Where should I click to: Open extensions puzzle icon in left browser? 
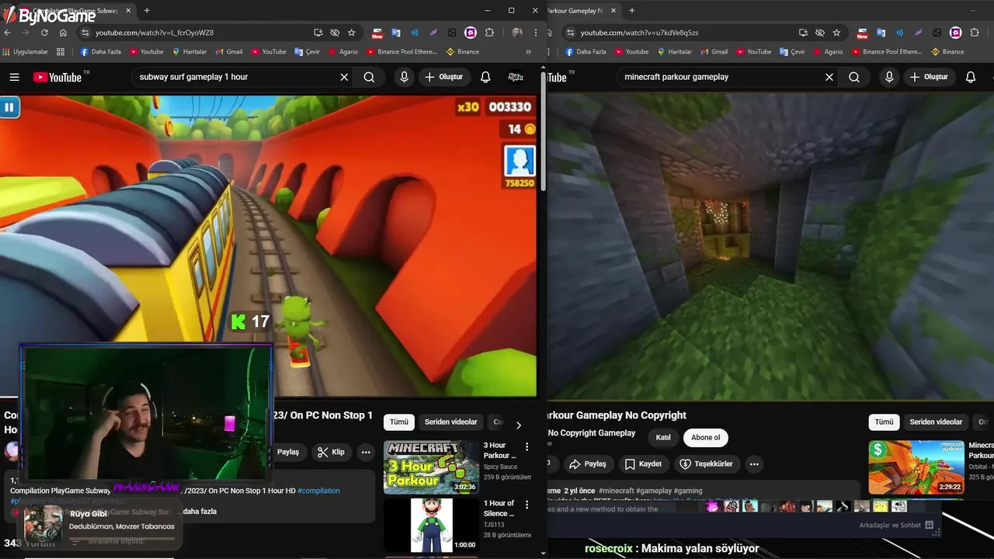tap(489, 33)
